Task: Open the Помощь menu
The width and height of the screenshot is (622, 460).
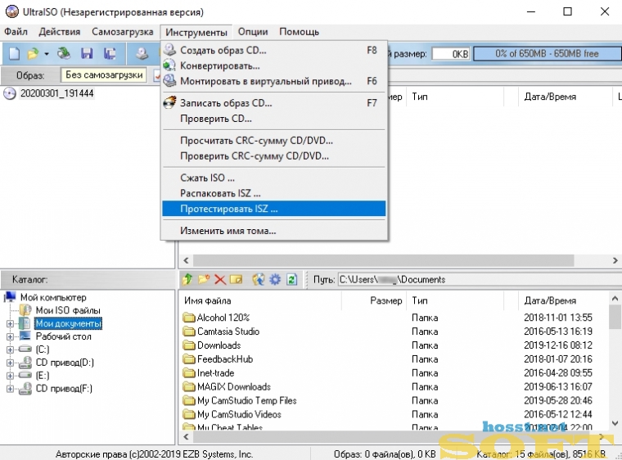Action: 299,32
